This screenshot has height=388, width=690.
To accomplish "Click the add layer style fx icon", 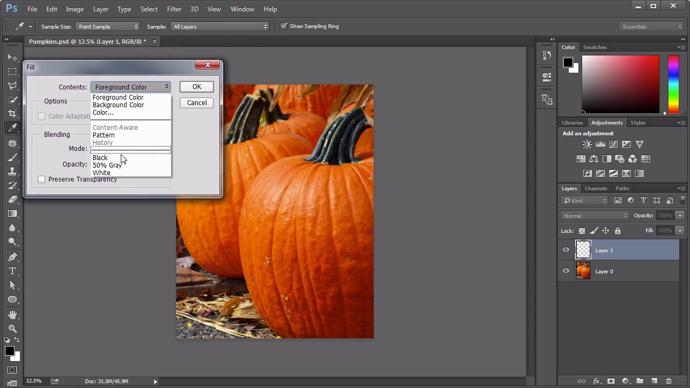I will click(596, 381).
